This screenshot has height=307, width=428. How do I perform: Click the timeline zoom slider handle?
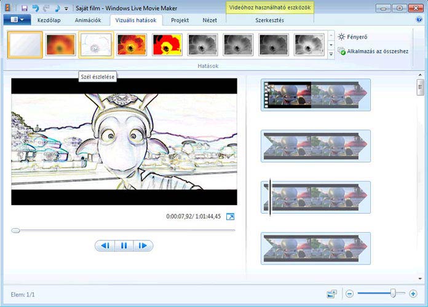pos(394,294)
